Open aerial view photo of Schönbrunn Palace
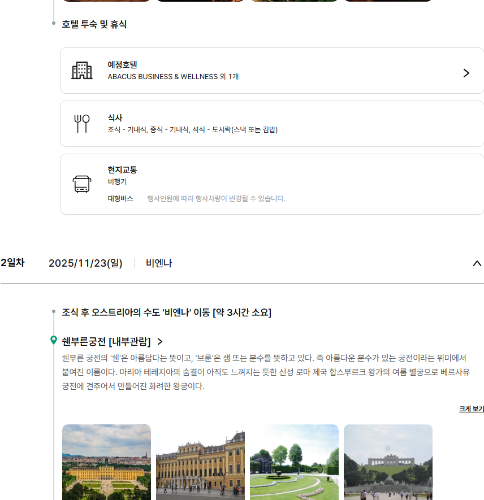484x500 pixels. 106,462
